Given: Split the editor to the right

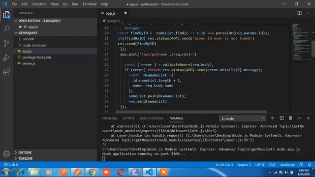Looking at the screenshot, I should [299, 13].
